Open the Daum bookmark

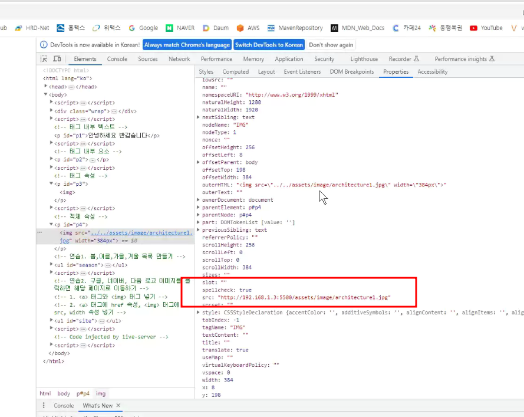216,28
